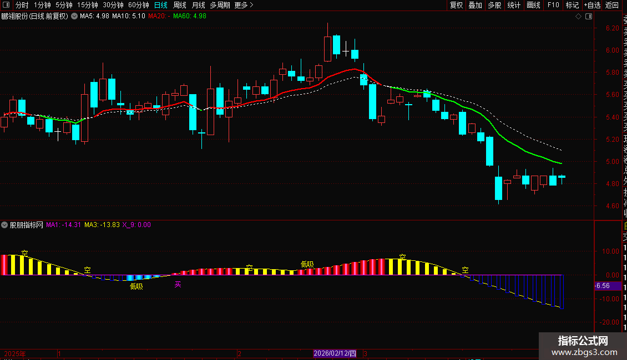627x360 pixels.
Task: Click the 叠加 overlay button
Action: [475, 5]
